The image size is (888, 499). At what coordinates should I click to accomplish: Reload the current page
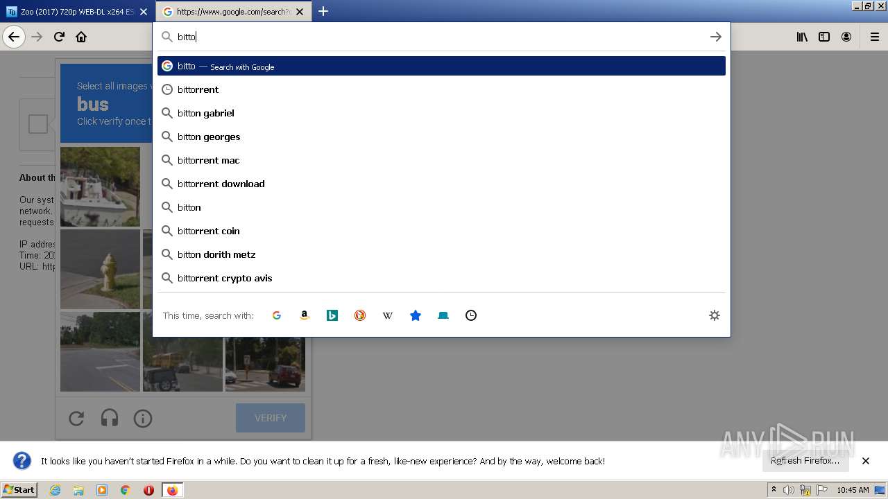[x=59, y=37]
